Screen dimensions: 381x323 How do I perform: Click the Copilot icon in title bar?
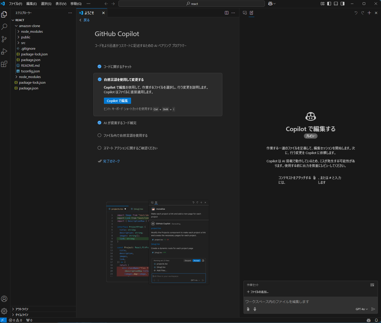pos(270,4)
